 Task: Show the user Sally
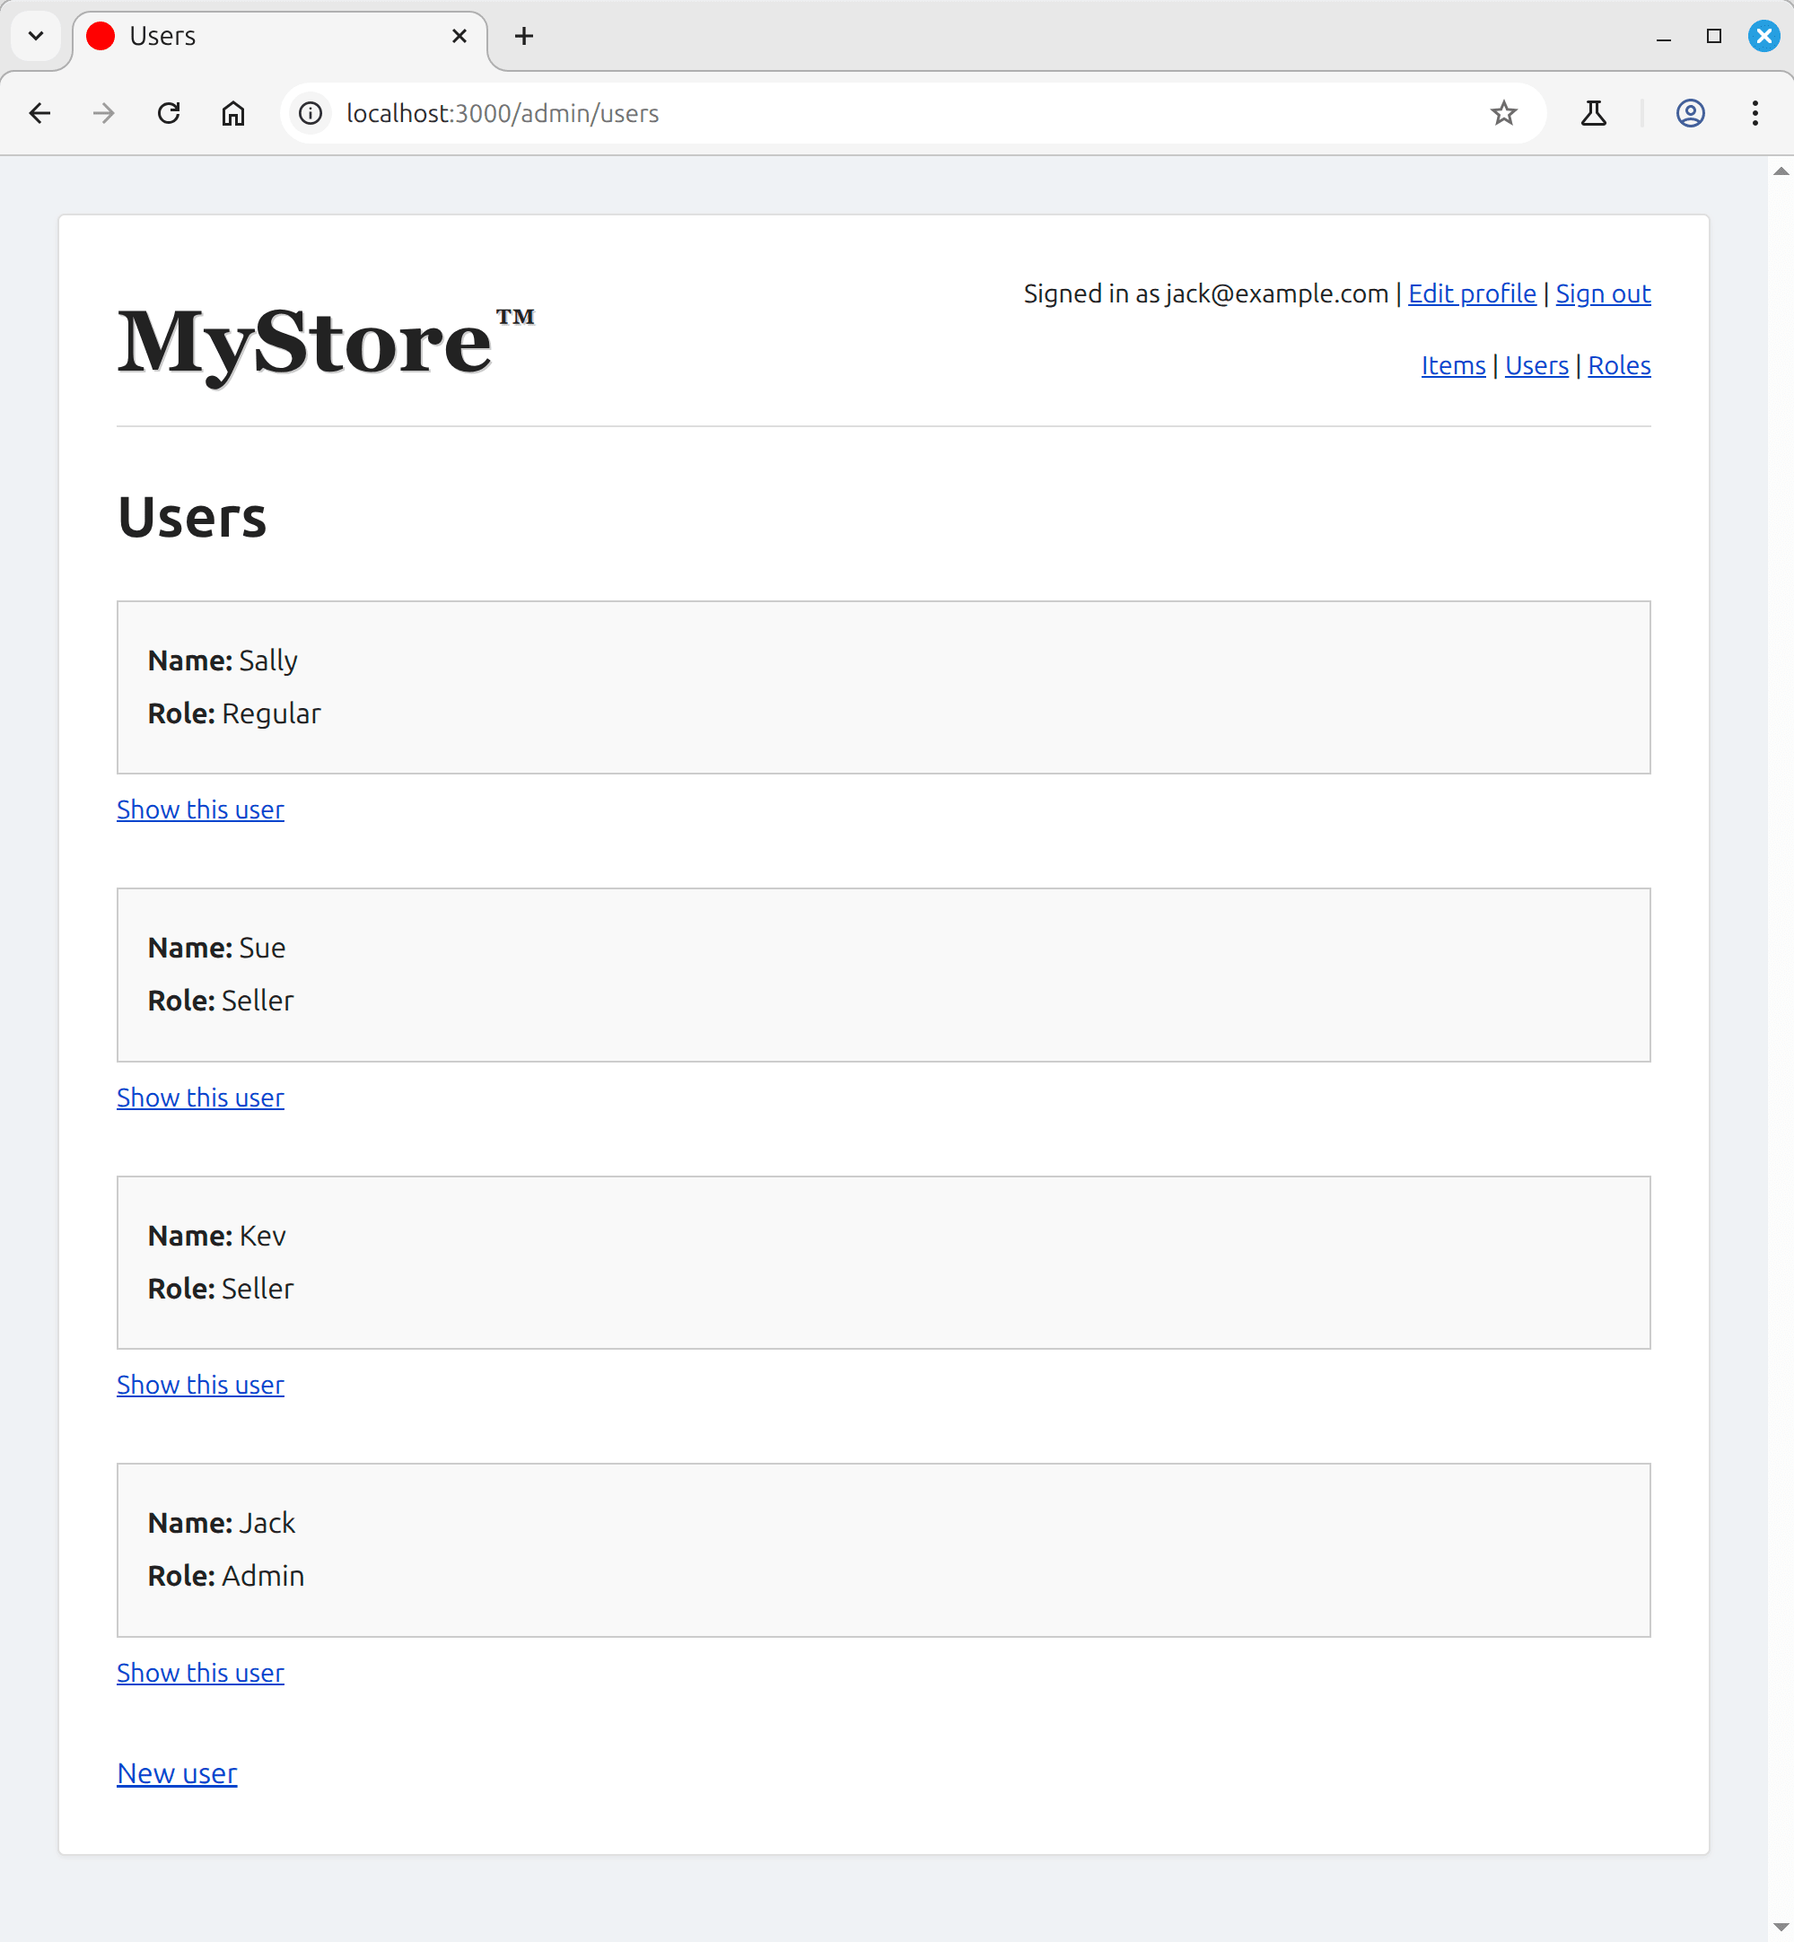coord(200,809)
